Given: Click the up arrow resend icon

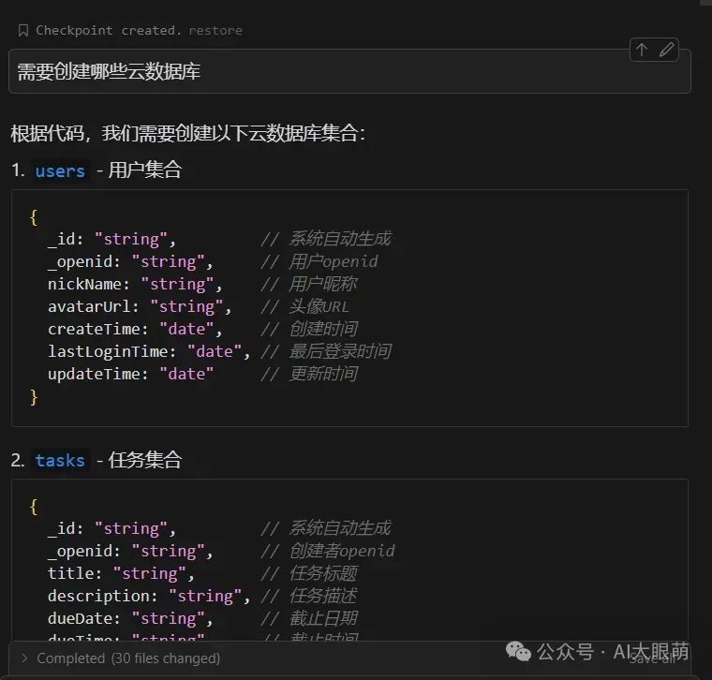Looking at the screenshot, I should point(642,51).
